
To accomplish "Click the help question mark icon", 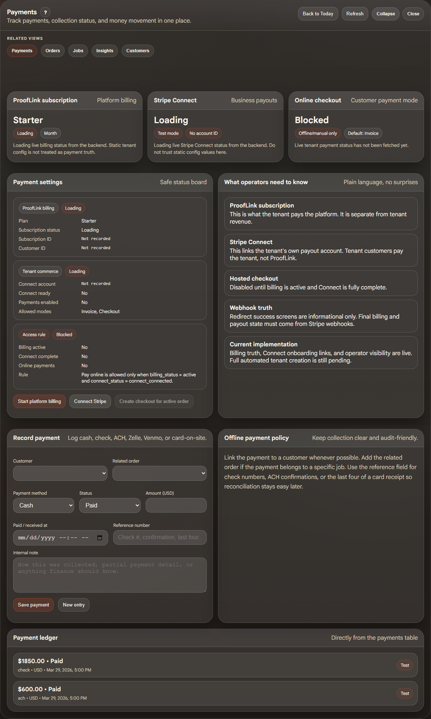I will (45, 12).
